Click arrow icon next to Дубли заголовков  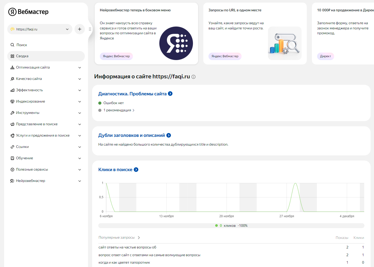[x=169, y=135]
